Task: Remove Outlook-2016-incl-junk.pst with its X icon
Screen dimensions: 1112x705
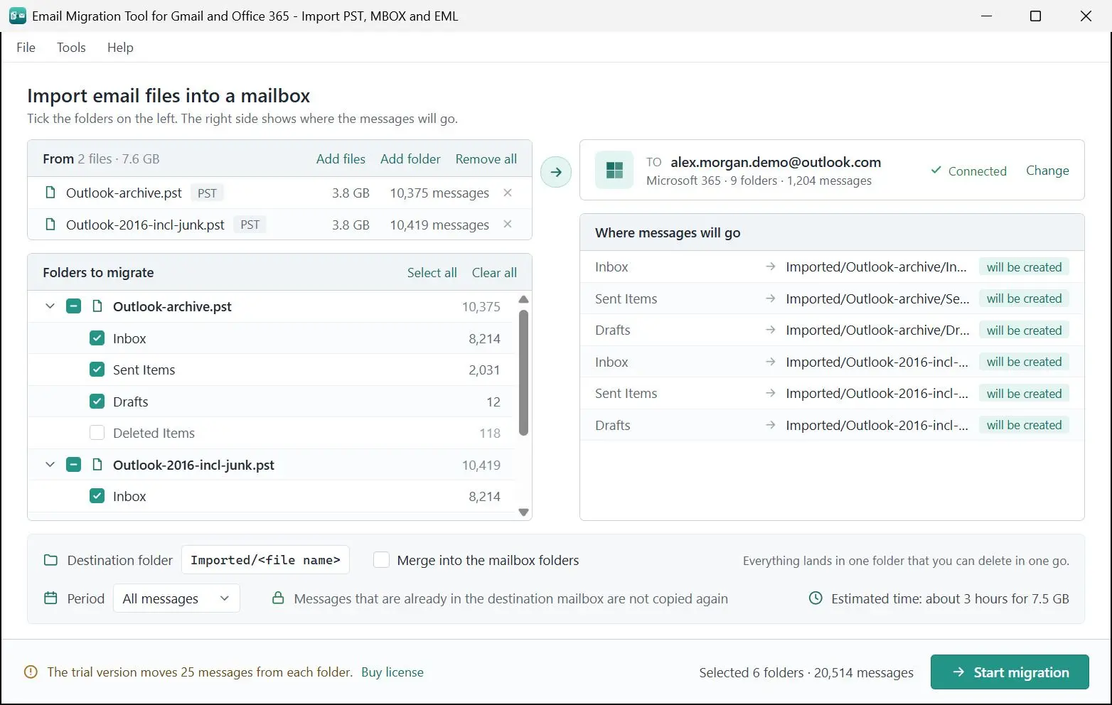Action: (x=508, y=225)
